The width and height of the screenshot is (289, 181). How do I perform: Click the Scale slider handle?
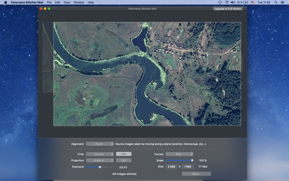pos(192,160)
